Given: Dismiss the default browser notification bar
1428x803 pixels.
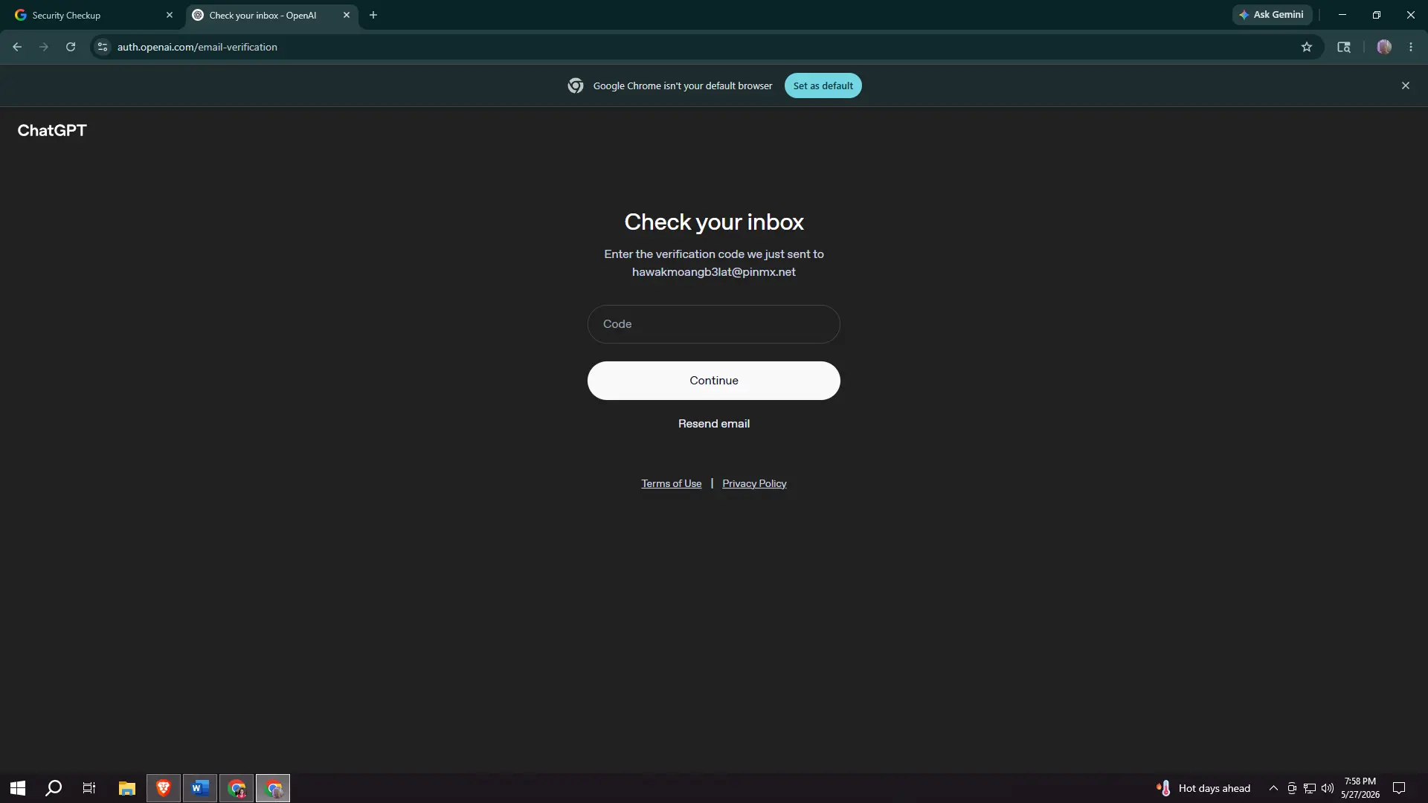Looking at the screenshot, I should 1406,86.
